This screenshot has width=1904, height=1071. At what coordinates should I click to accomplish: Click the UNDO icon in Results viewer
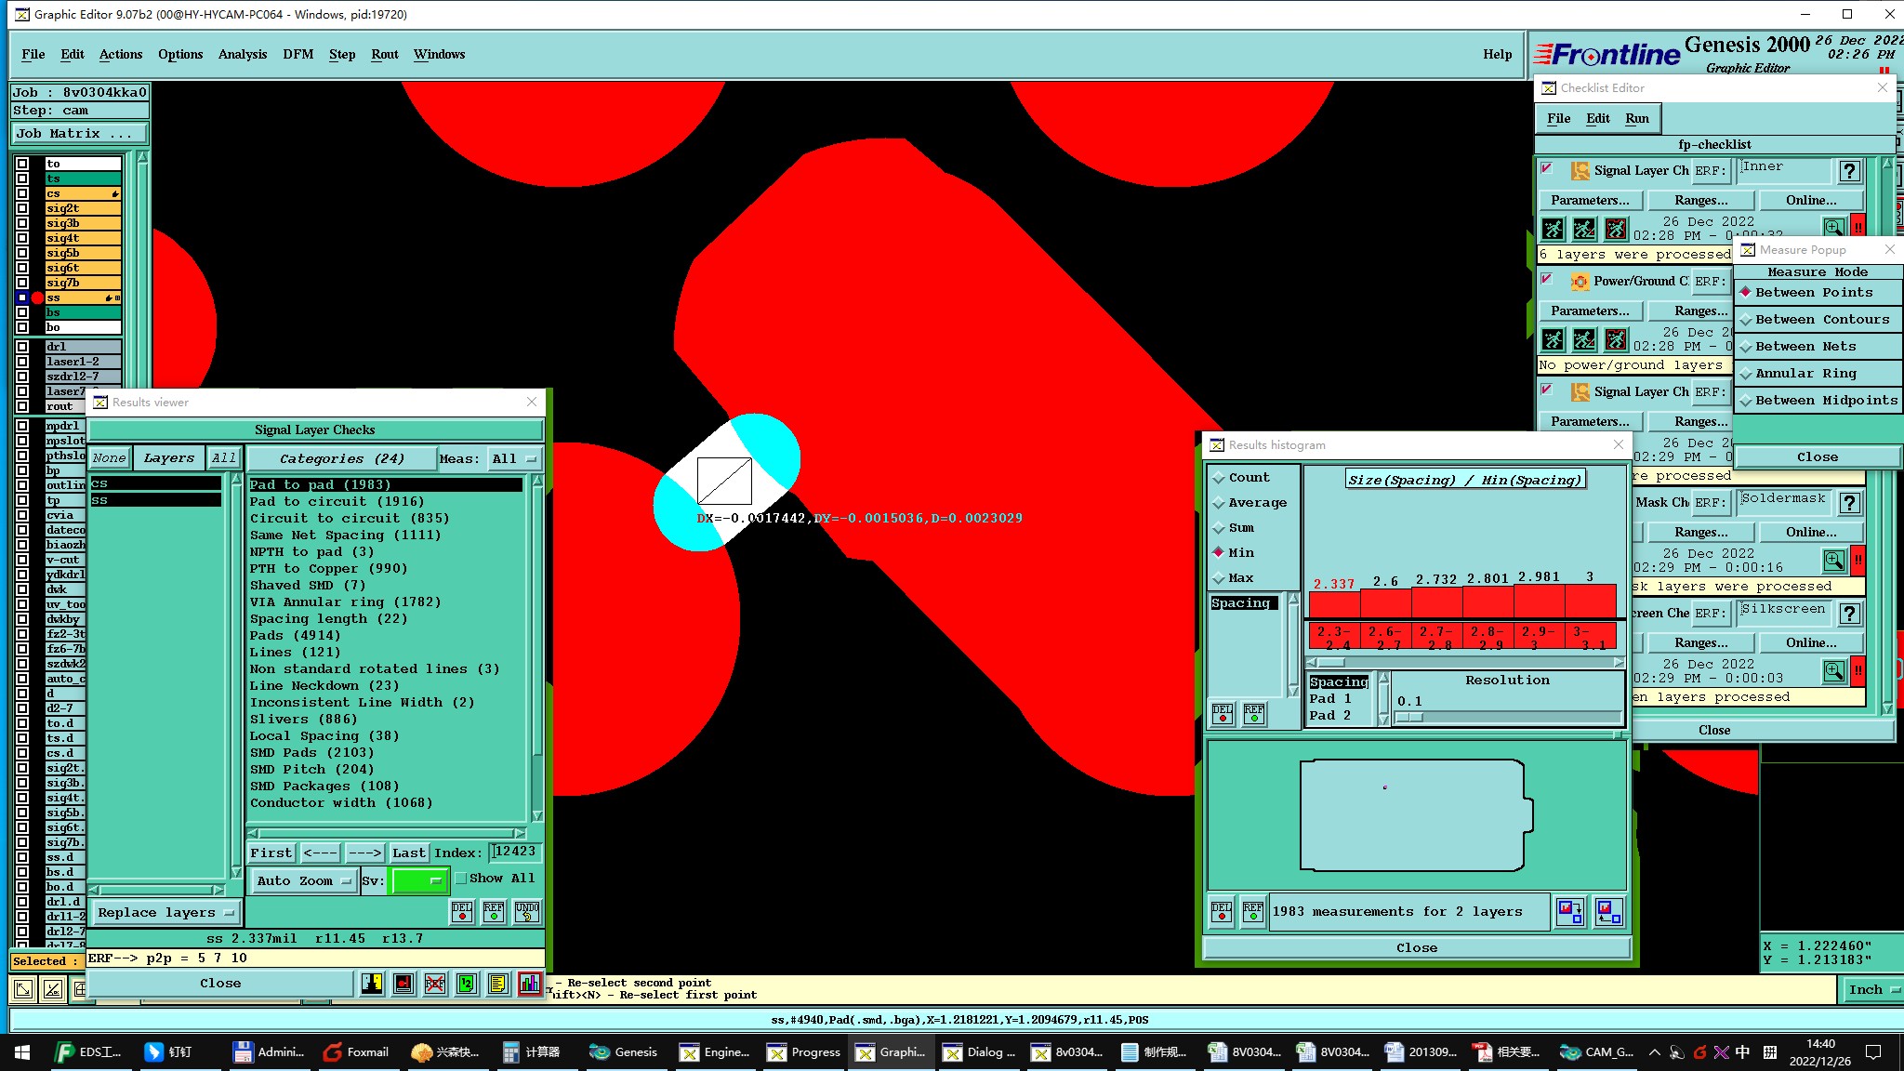pyautogui.click(x=527, y=911)
